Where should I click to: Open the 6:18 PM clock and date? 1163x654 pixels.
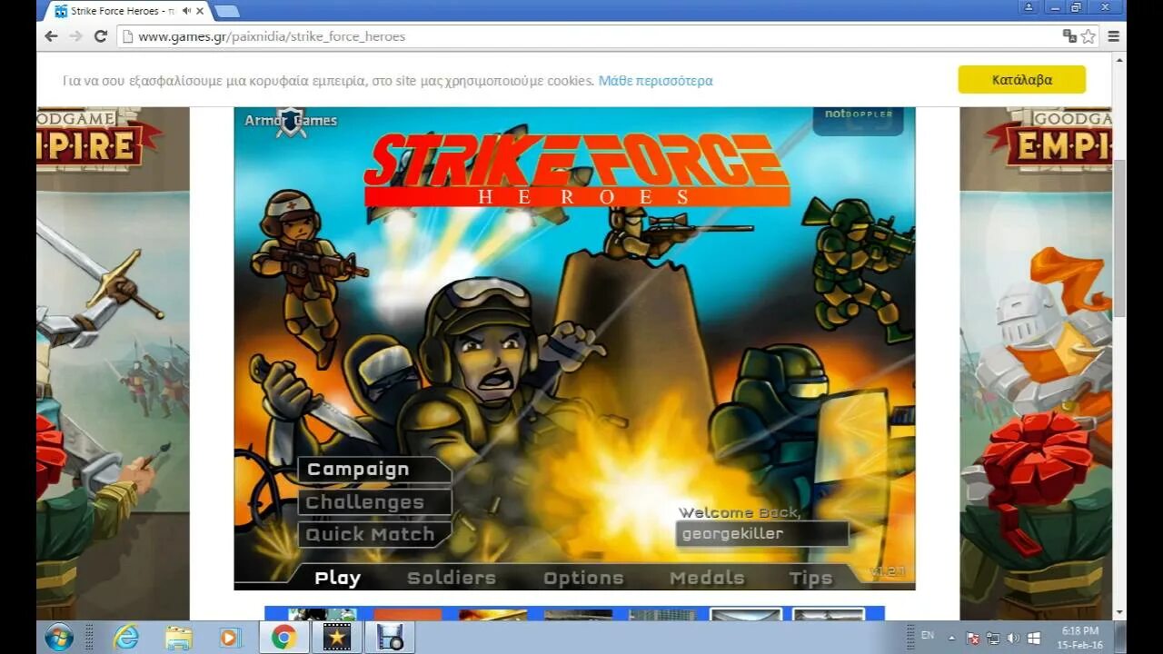click(x=1079, y=638)
